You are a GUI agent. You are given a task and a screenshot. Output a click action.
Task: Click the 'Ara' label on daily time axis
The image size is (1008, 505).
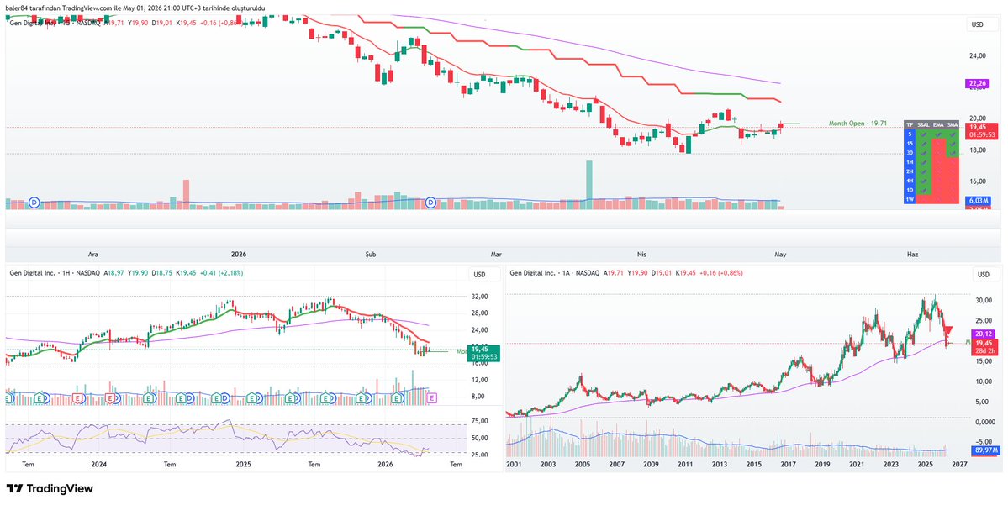[x=93, y=255]
